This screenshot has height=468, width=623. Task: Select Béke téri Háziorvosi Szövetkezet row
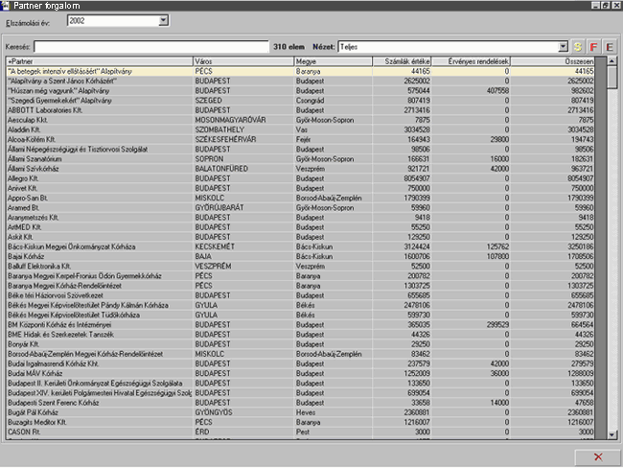tap(300, 295)
